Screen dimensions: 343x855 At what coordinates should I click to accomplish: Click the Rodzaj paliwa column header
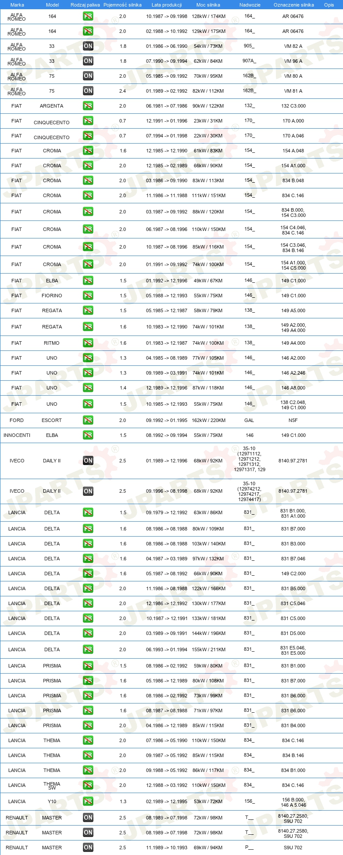point(85,5)
